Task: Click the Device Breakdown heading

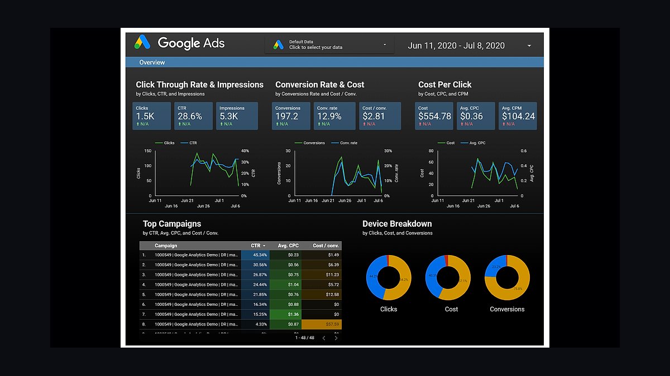Action: click(x=397, y=224)
